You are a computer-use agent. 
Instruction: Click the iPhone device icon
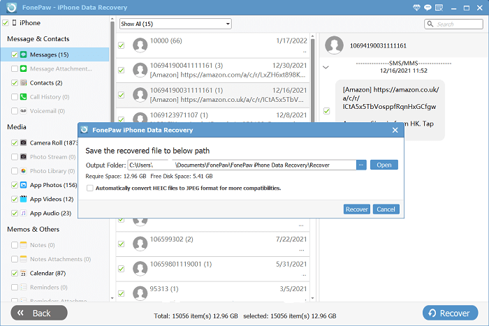15,23
